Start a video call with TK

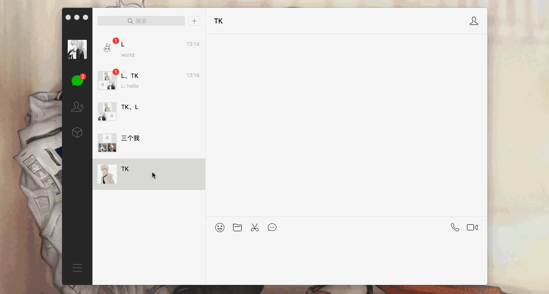[x=472, y=227]
